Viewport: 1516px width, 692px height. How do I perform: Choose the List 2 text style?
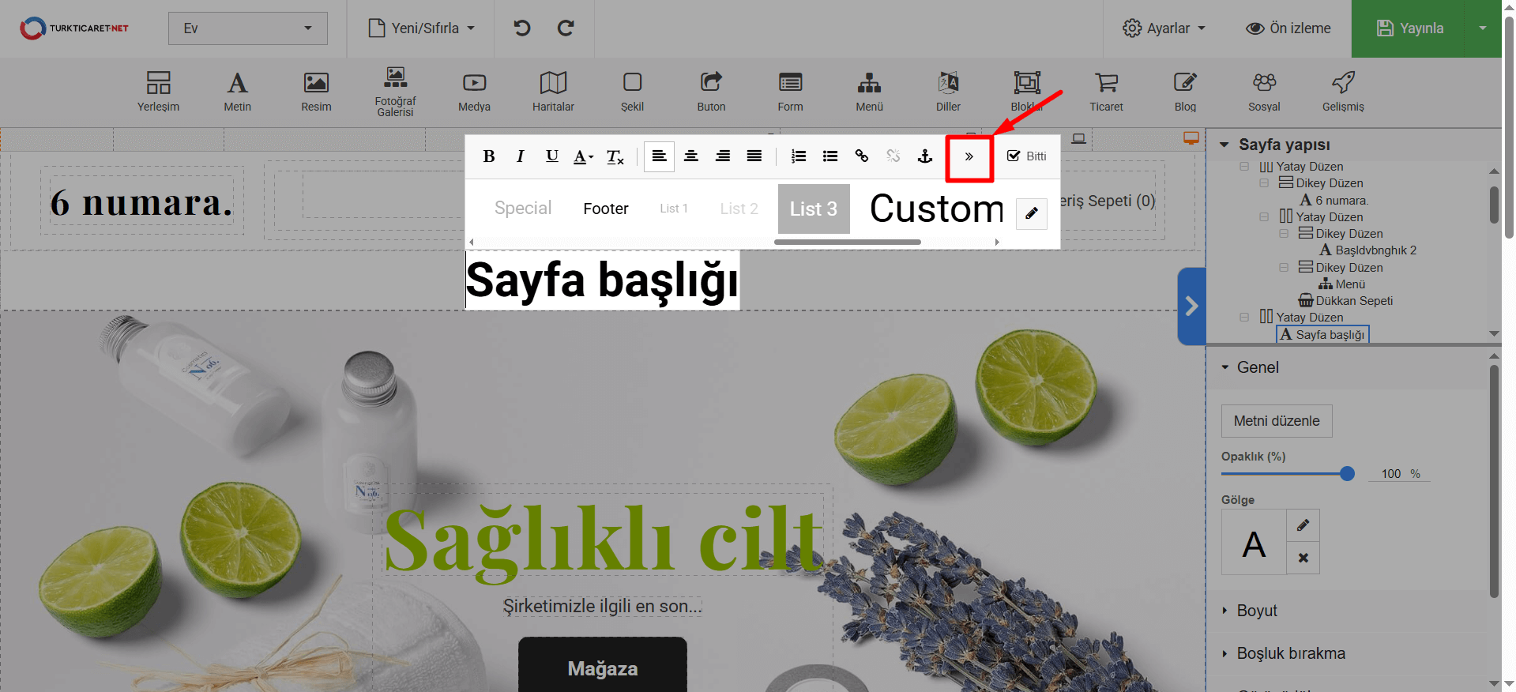tap(739, 209)
